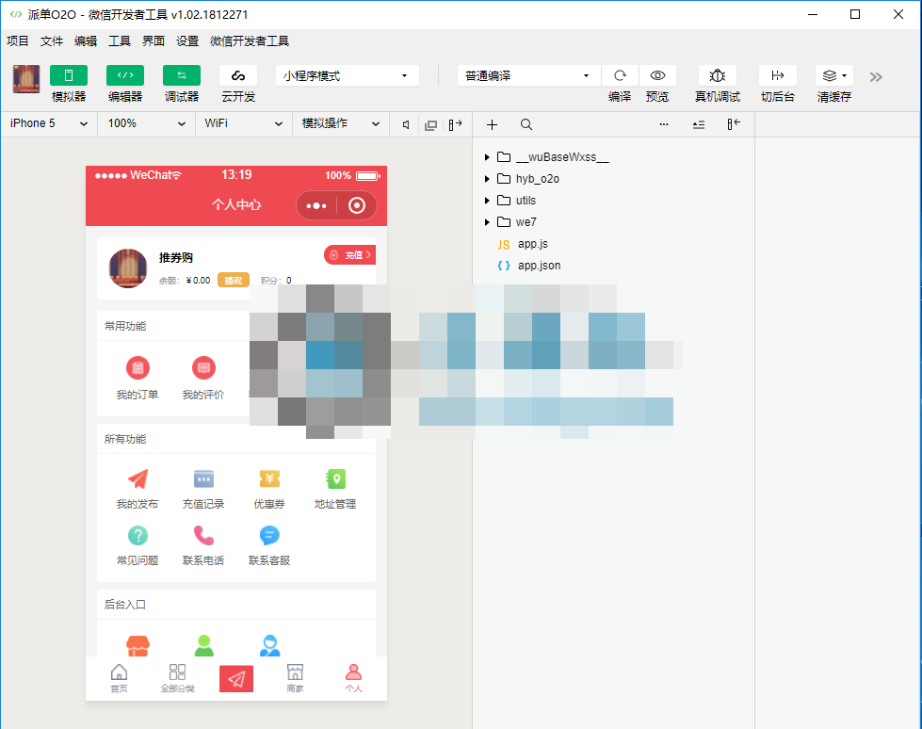Toggle the 模拟器 simulator panel button

[69, 76]
